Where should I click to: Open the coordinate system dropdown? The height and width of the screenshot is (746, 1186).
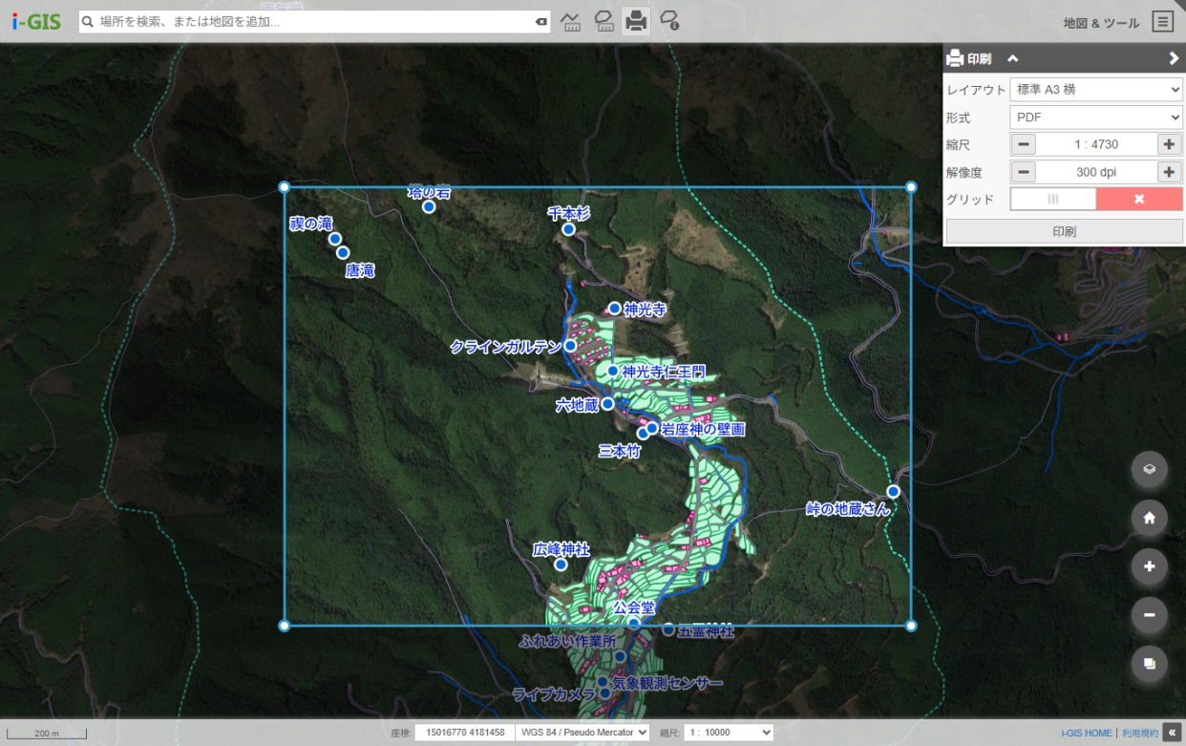[582, 733]
